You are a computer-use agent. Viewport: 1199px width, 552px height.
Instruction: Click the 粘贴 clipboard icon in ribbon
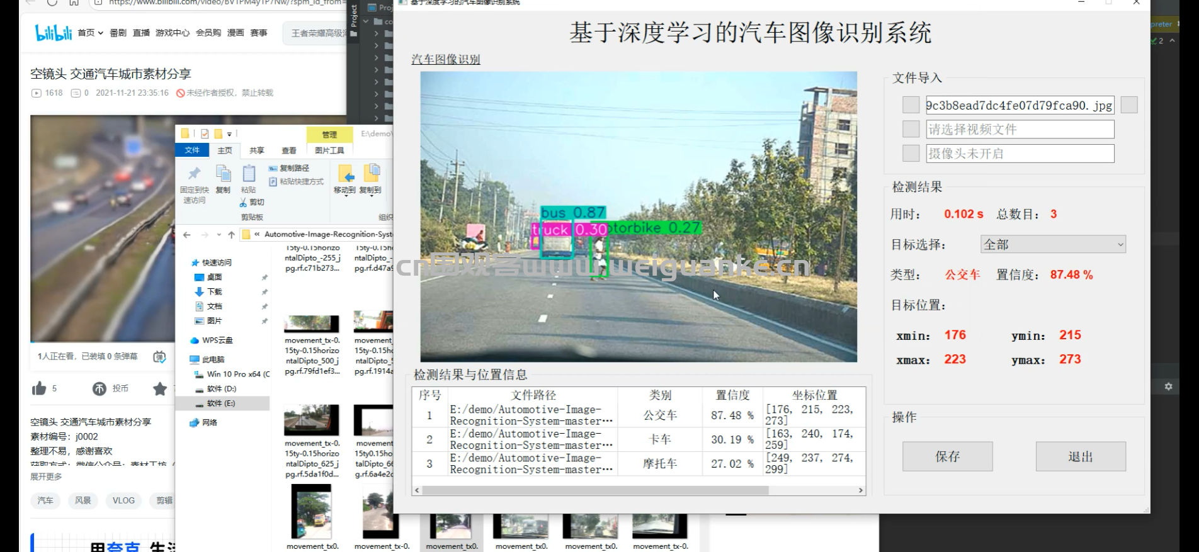click(249, 174)
